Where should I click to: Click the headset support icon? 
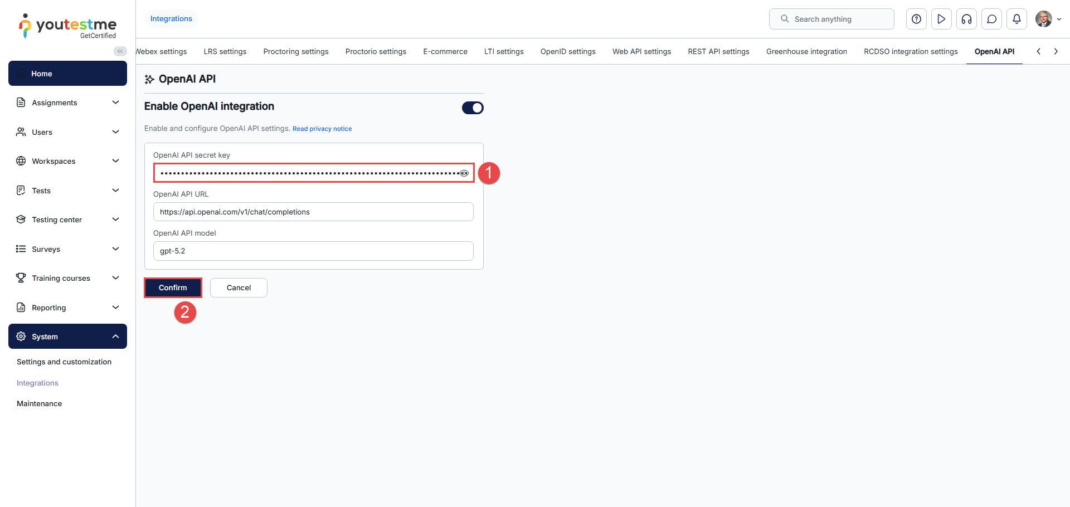[966, 19]
